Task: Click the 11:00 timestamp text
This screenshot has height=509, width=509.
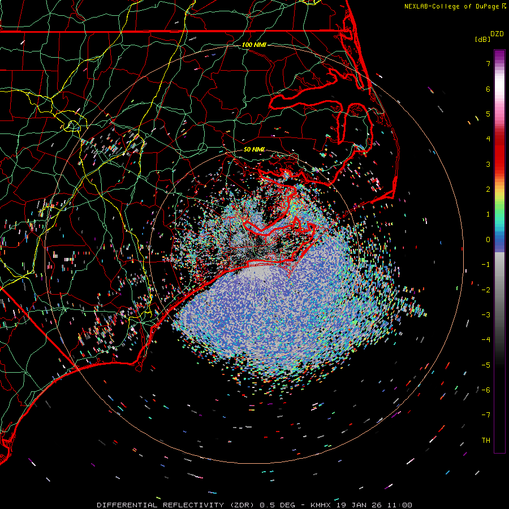Action: click(399, 505)
